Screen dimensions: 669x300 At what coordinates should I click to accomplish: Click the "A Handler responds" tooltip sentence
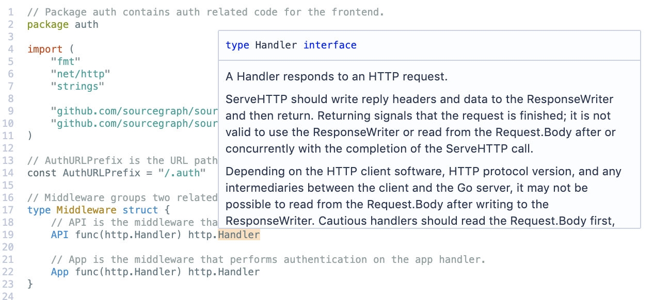(337, 77)
